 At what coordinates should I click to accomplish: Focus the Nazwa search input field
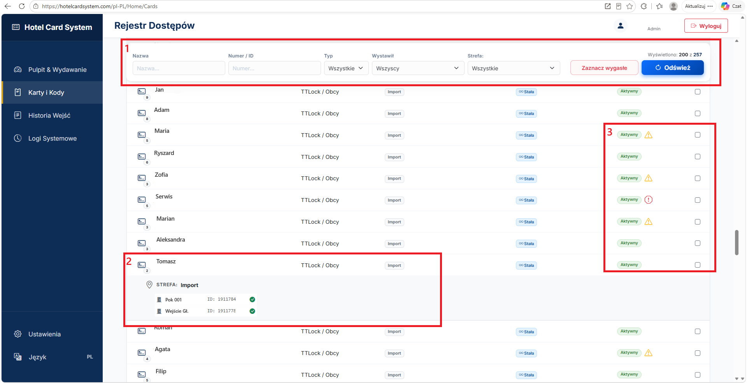(179, 68)
